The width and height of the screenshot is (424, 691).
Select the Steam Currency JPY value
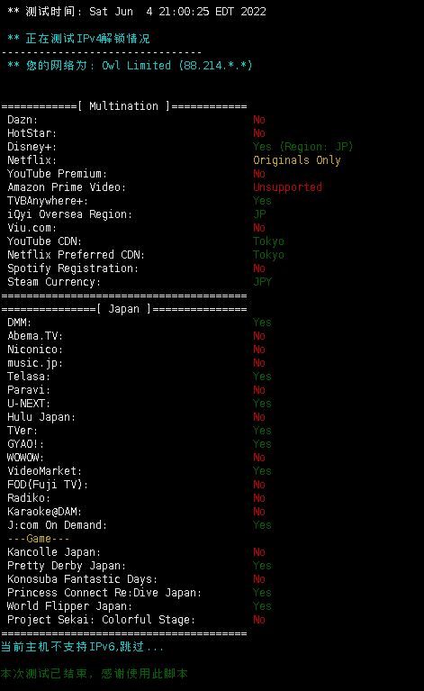coord(263,282)
